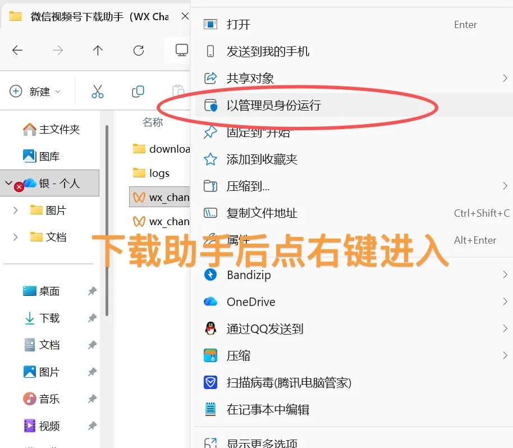Click the Refresh navigation icon
The width and height of the screenshot is (513, 448).
pos(138,51)
